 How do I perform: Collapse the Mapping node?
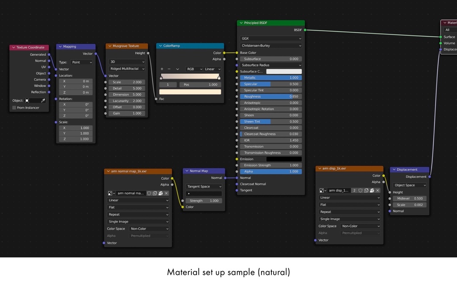click(x=60, y=46)
